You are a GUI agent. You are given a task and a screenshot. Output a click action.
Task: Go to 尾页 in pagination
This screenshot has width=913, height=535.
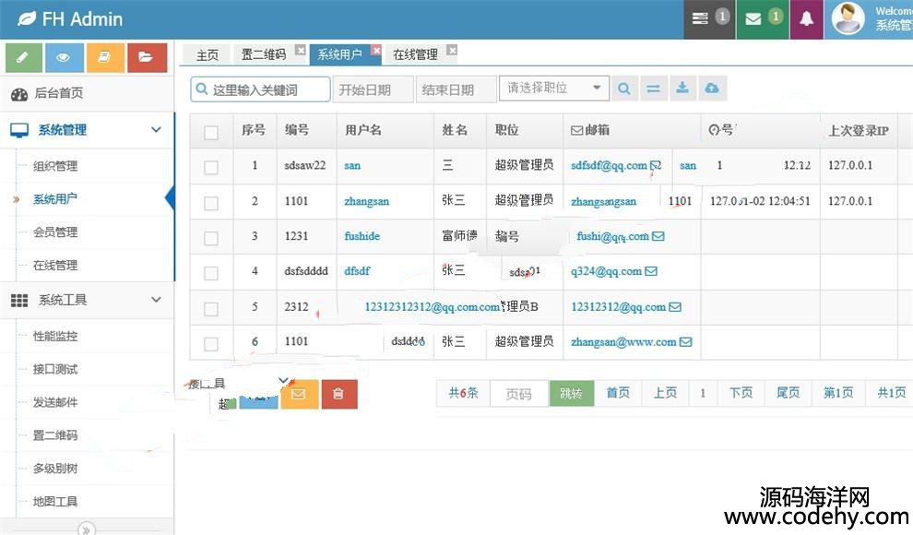pyautogui.click(x=788, y=393)
